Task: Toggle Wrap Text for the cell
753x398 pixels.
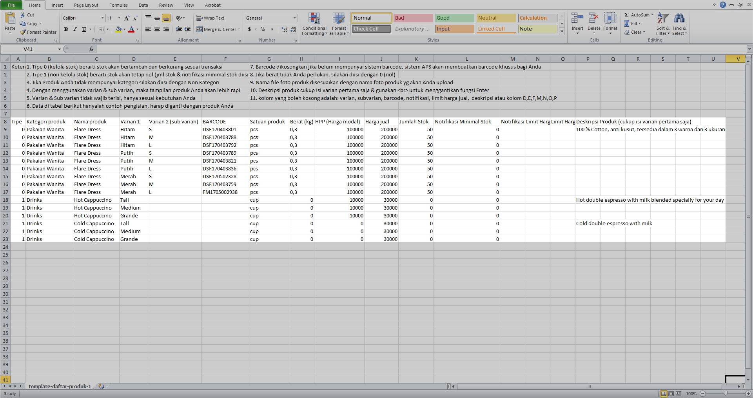Action: point(210,18)
